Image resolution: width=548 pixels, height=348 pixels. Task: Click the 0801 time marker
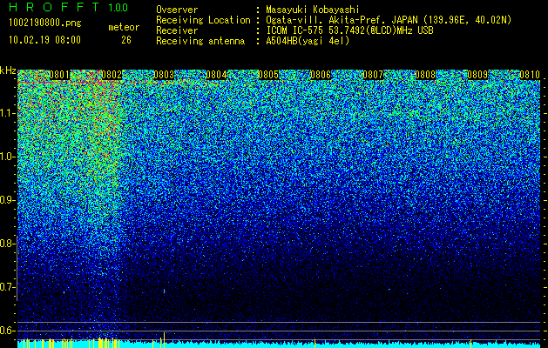pyautogui.click(x=59, y=75)
